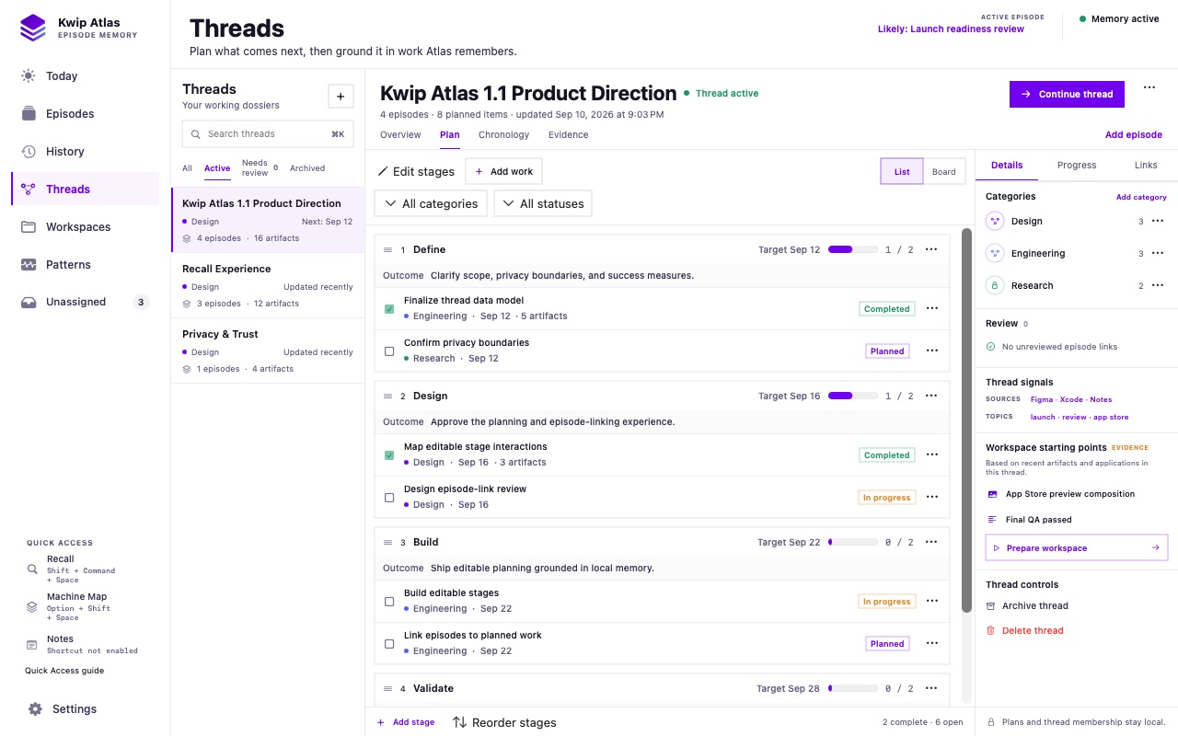Switch to the Links panel tab

(x=1146, y=165)
